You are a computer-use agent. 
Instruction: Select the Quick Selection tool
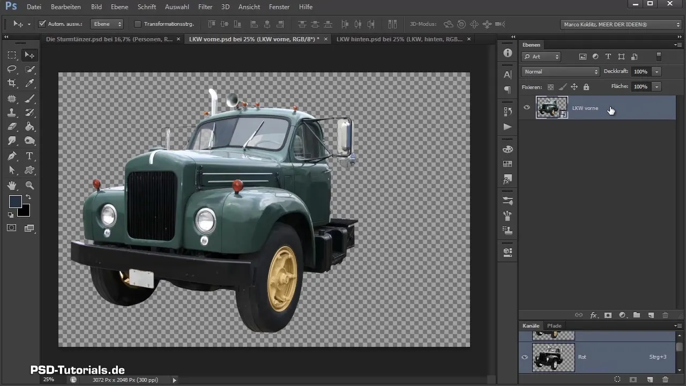pyautogui.click(x=29, y=69)
